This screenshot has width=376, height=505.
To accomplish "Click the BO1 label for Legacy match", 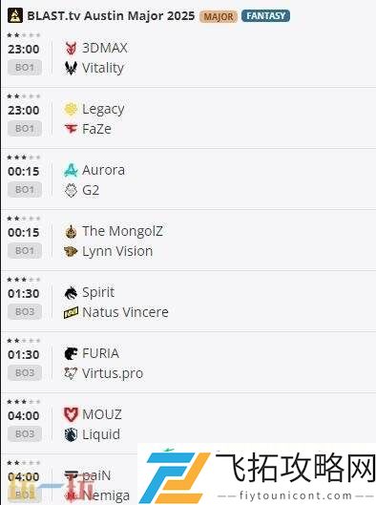I will click(25, 129).
